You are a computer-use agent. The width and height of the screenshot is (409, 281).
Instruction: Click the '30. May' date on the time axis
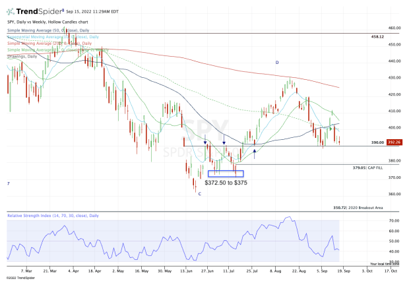click(x=165, y=271)
